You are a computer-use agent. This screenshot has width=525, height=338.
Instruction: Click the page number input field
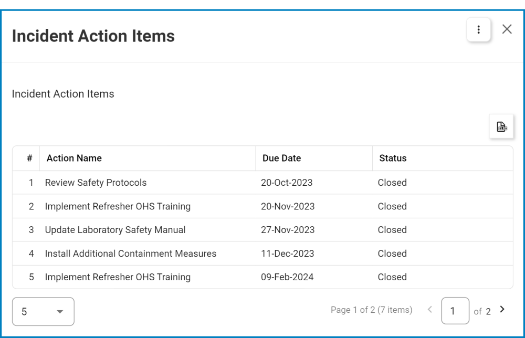coord(455,311)
